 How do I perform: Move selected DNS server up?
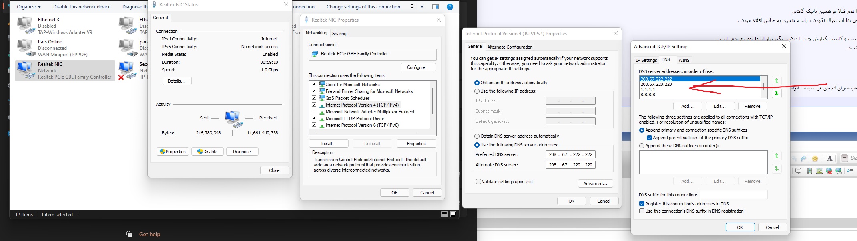[777, 81]
